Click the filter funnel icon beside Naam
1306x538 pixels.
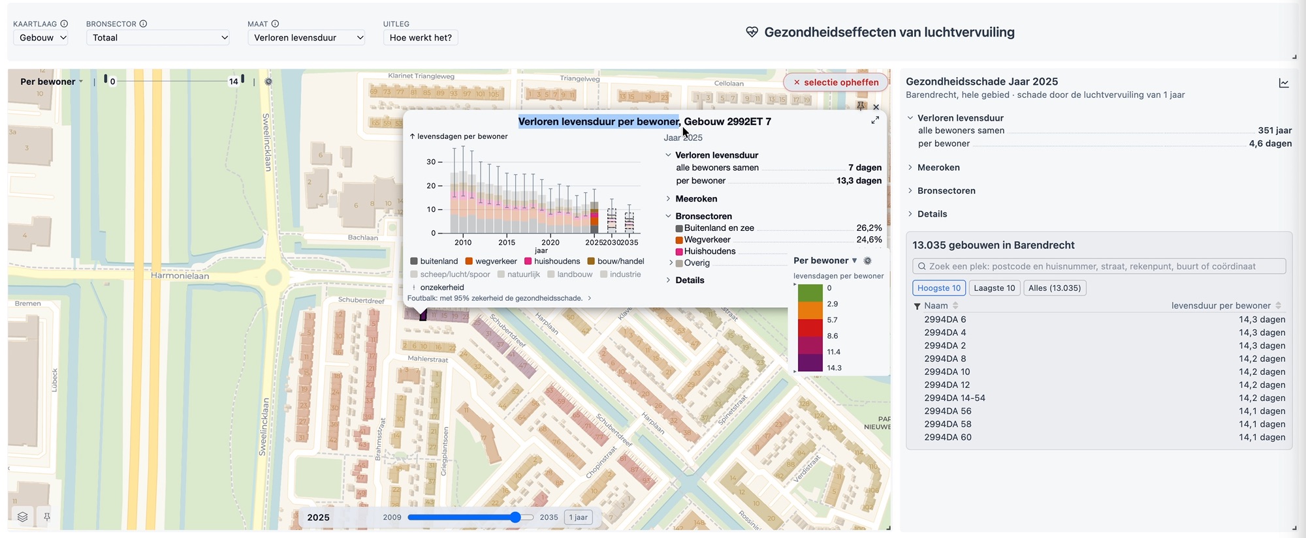(917, 306)
